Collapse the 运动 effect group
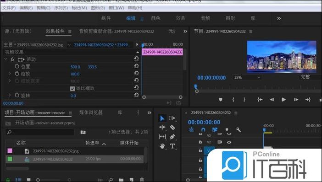This screenshot has height=182, width=322. [6, 59]
